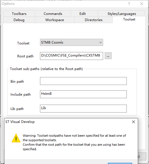149x164 pixels.
Task: Click the yellow warning triangle icon
Action: [x=16, y=138]
